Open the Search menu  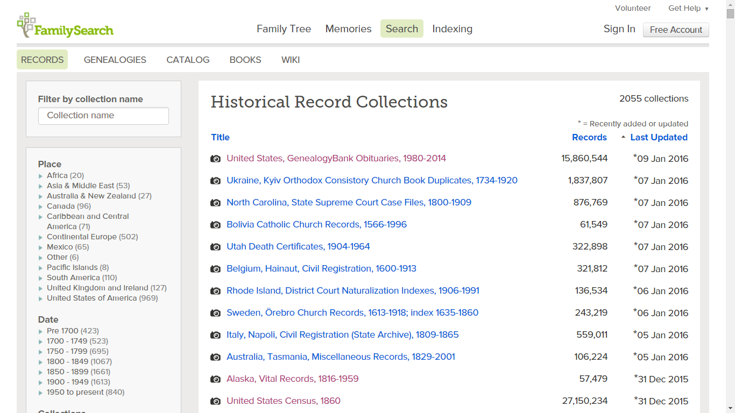[x=402, y=29]
